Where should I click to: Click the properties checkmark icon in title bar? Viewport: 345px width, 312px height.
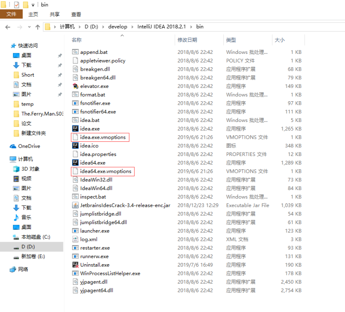[17, 5]
